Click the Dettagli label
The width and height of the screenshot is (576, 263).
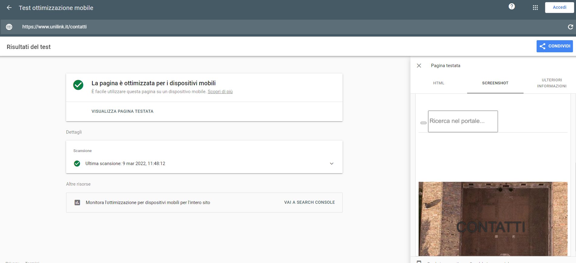coord(74,132)
